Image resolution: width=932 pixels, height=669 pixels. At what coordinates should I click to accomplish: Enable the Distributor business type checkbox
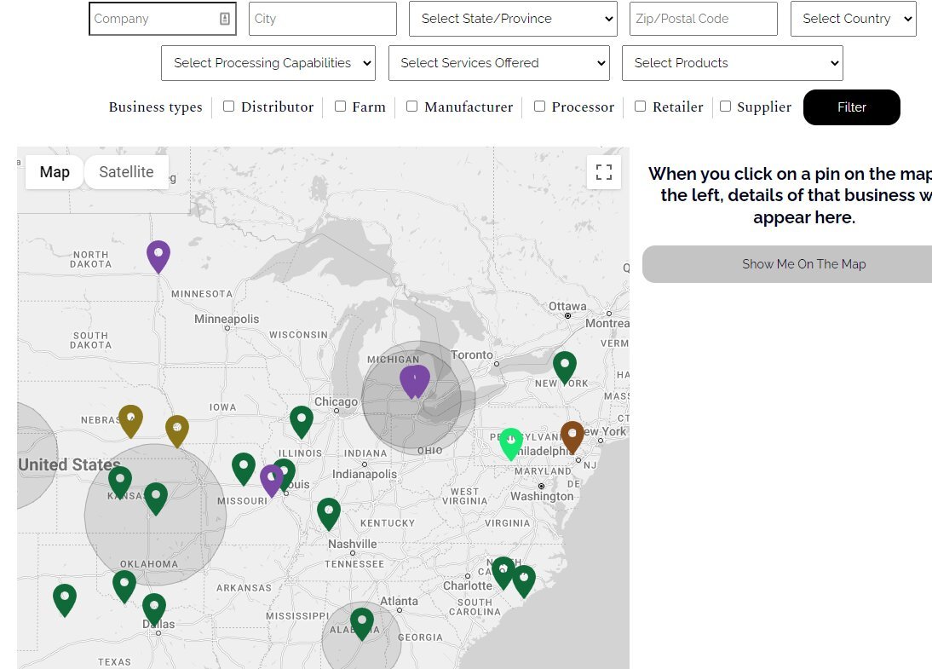tap(228, 107)
